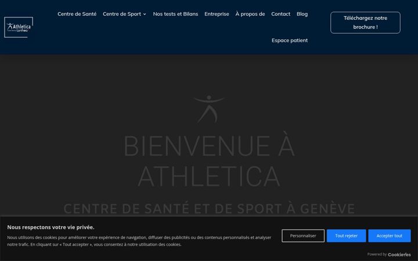Image resolution: width=418 pixels, height=261 pixels.
Task: Open the Entreprise menu item
Action: tap(217, 14)
